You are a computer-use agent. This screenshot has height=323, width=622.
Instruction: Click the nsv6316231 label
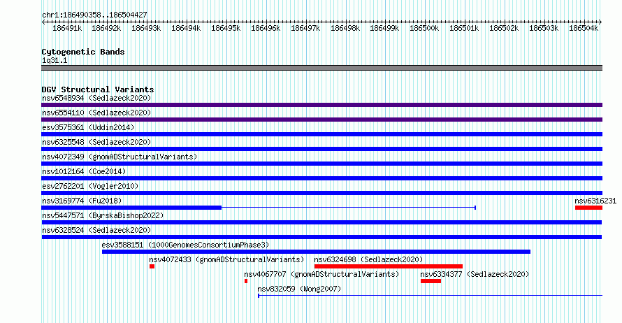click(x=595, y=201)
